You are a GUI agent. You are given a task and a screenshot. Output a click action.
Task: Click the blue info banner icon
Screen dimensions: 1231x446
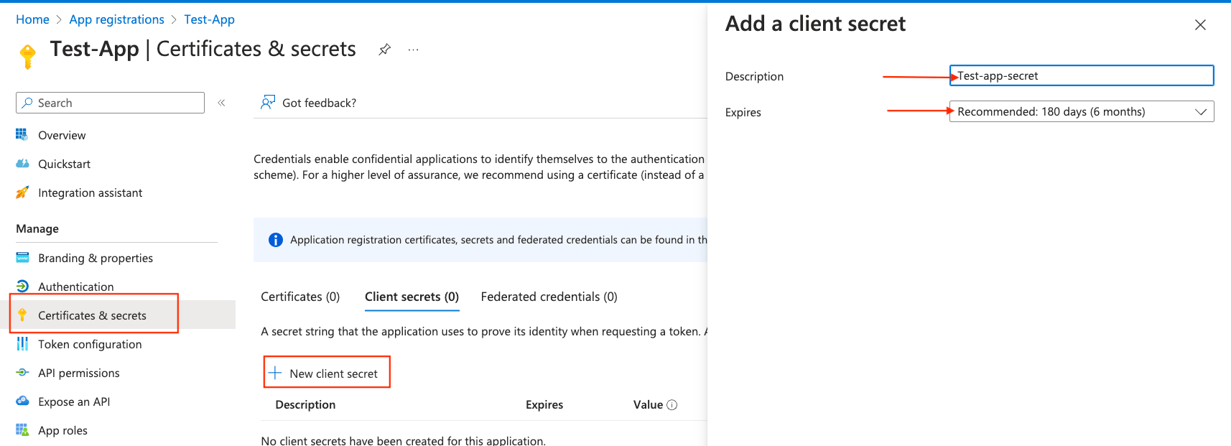coord(276,240)
